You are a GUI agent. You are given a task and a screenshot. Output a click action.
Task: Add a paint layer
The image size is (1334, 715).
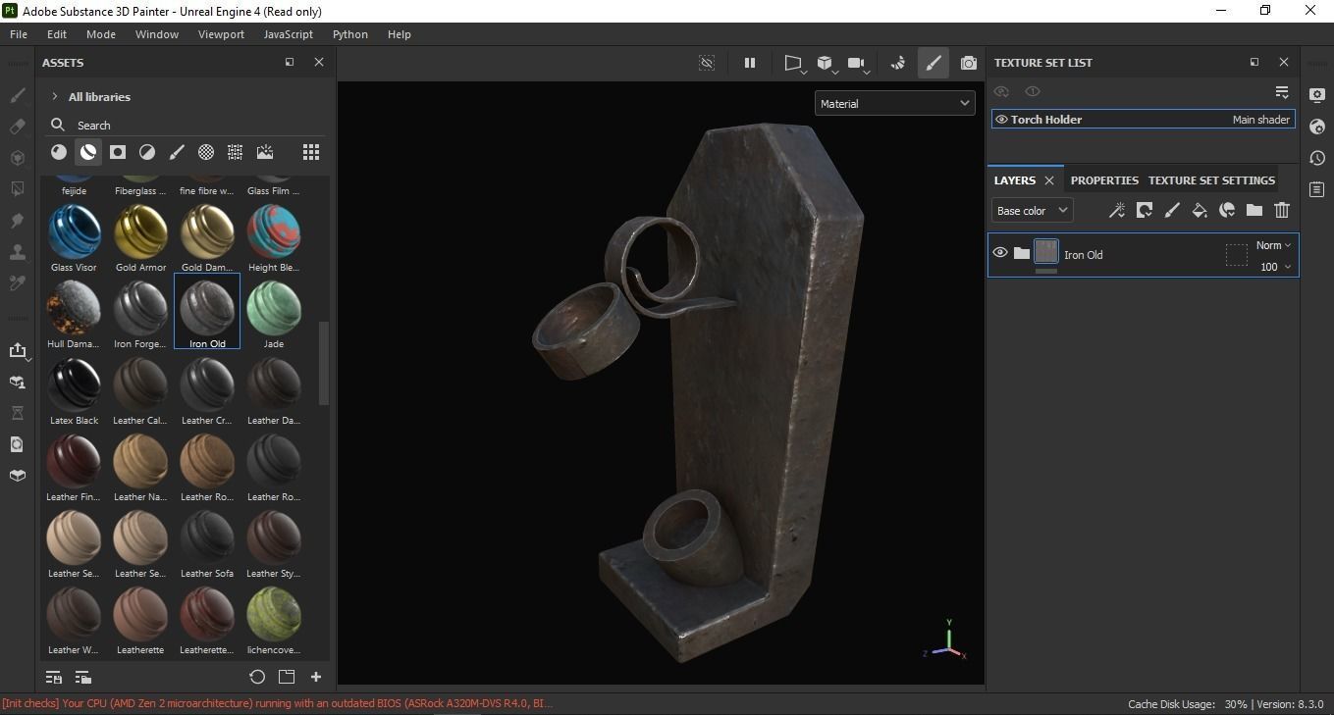[x=1172, y=210]
